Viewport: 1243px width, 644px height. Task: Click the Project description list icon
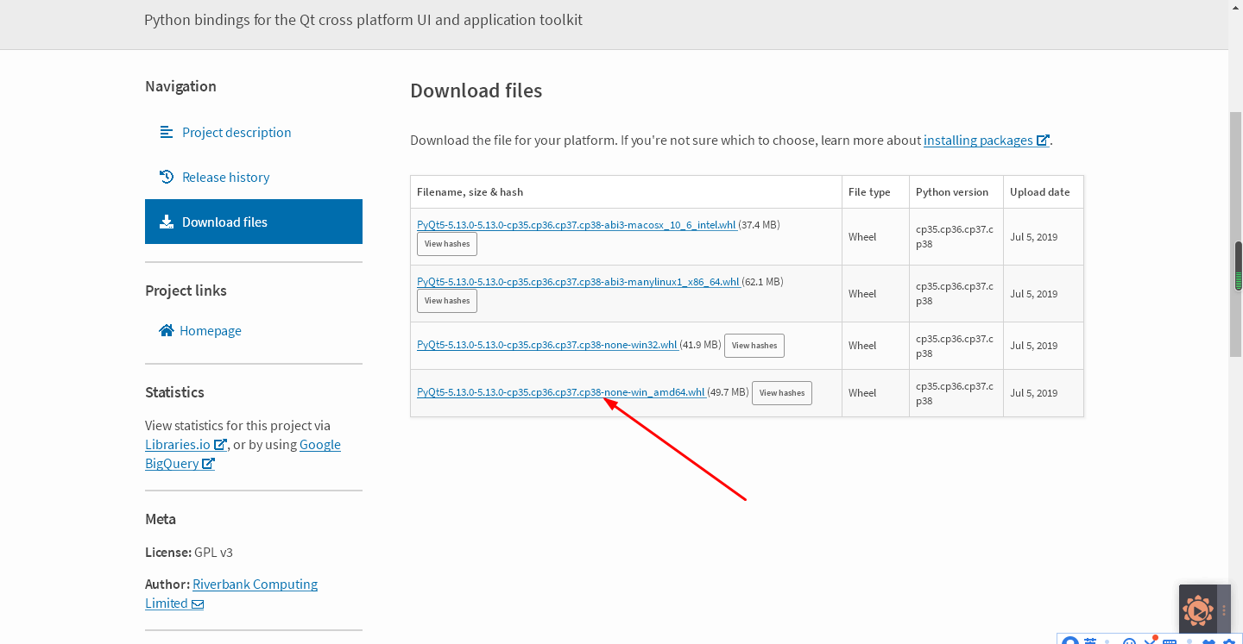click(167, 132)
